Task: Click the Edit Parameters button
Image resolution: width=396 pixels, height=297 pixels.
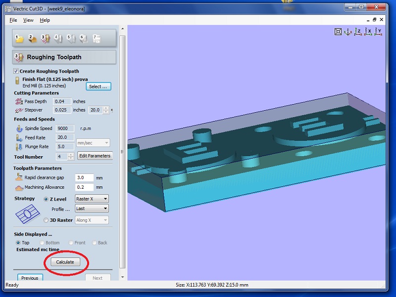Action: click(95, 156)
